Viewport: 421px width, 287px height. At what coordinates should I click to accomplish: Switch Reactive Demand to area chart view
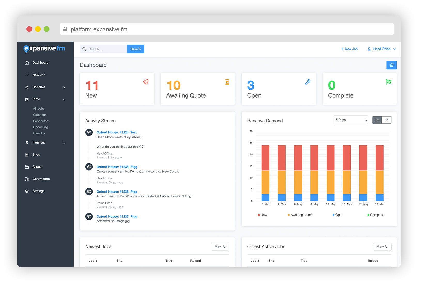pyautogui.click(x=386, y=120)
